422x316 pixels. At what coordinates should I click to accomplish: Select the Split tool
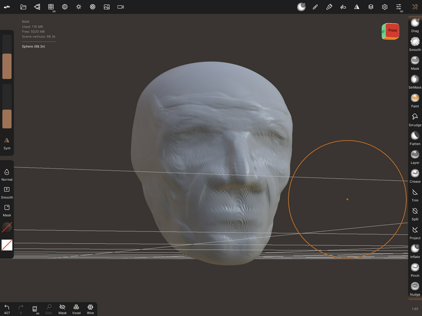coord(415,213)
